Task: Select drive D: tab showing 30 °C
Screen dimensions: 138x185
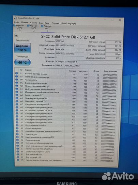Action: [32, 28]
